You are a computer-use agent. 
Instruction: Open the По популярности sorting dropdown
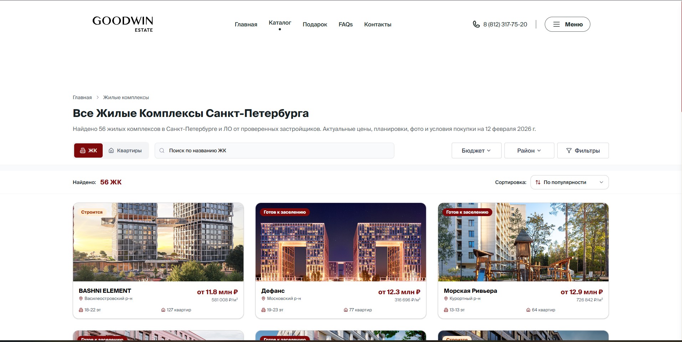(x=569, y=182)
